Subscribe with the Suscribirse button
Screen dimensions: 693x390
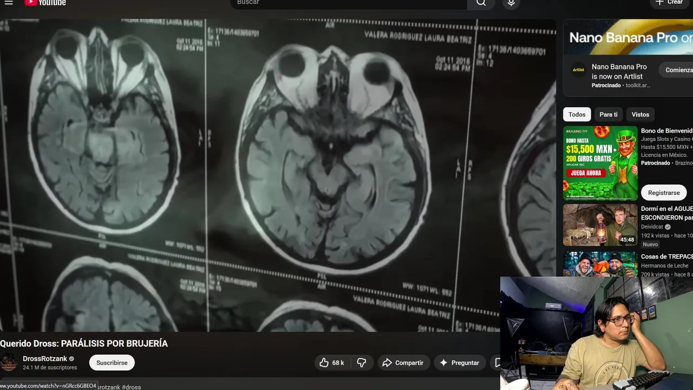[112, 363]
